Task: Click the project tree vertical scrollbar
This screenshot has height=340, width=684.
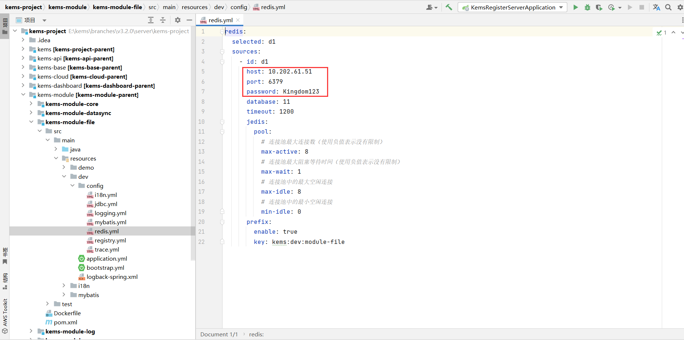Action: tap(193, 144)
